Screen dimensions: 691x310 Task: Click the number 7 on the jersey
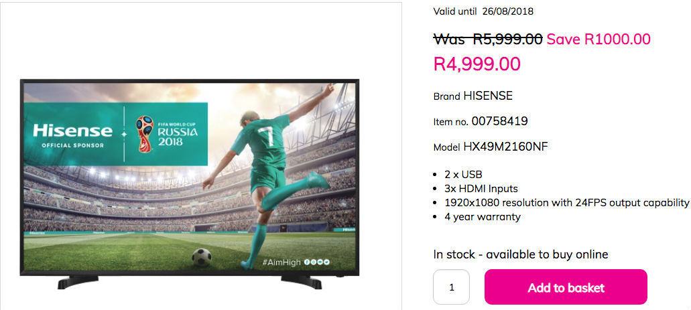click(x=265, y=135)
